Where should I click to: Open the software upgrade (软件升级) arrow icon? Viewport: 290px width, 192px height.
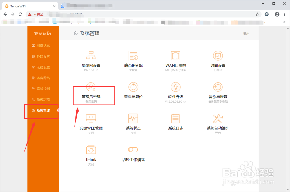click(x=175, y=87)
